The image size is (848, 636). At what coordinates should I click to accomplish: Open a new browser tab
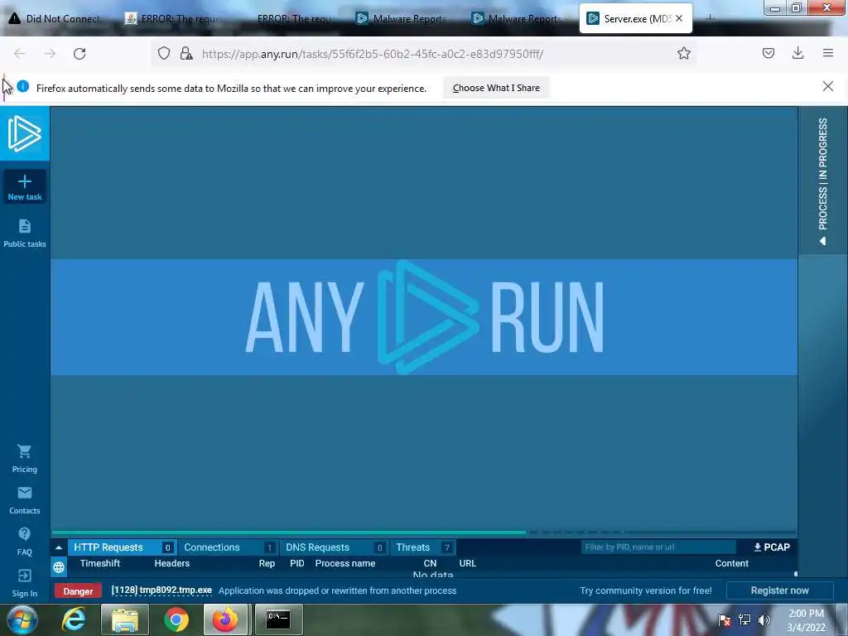[x=710, y=18]
